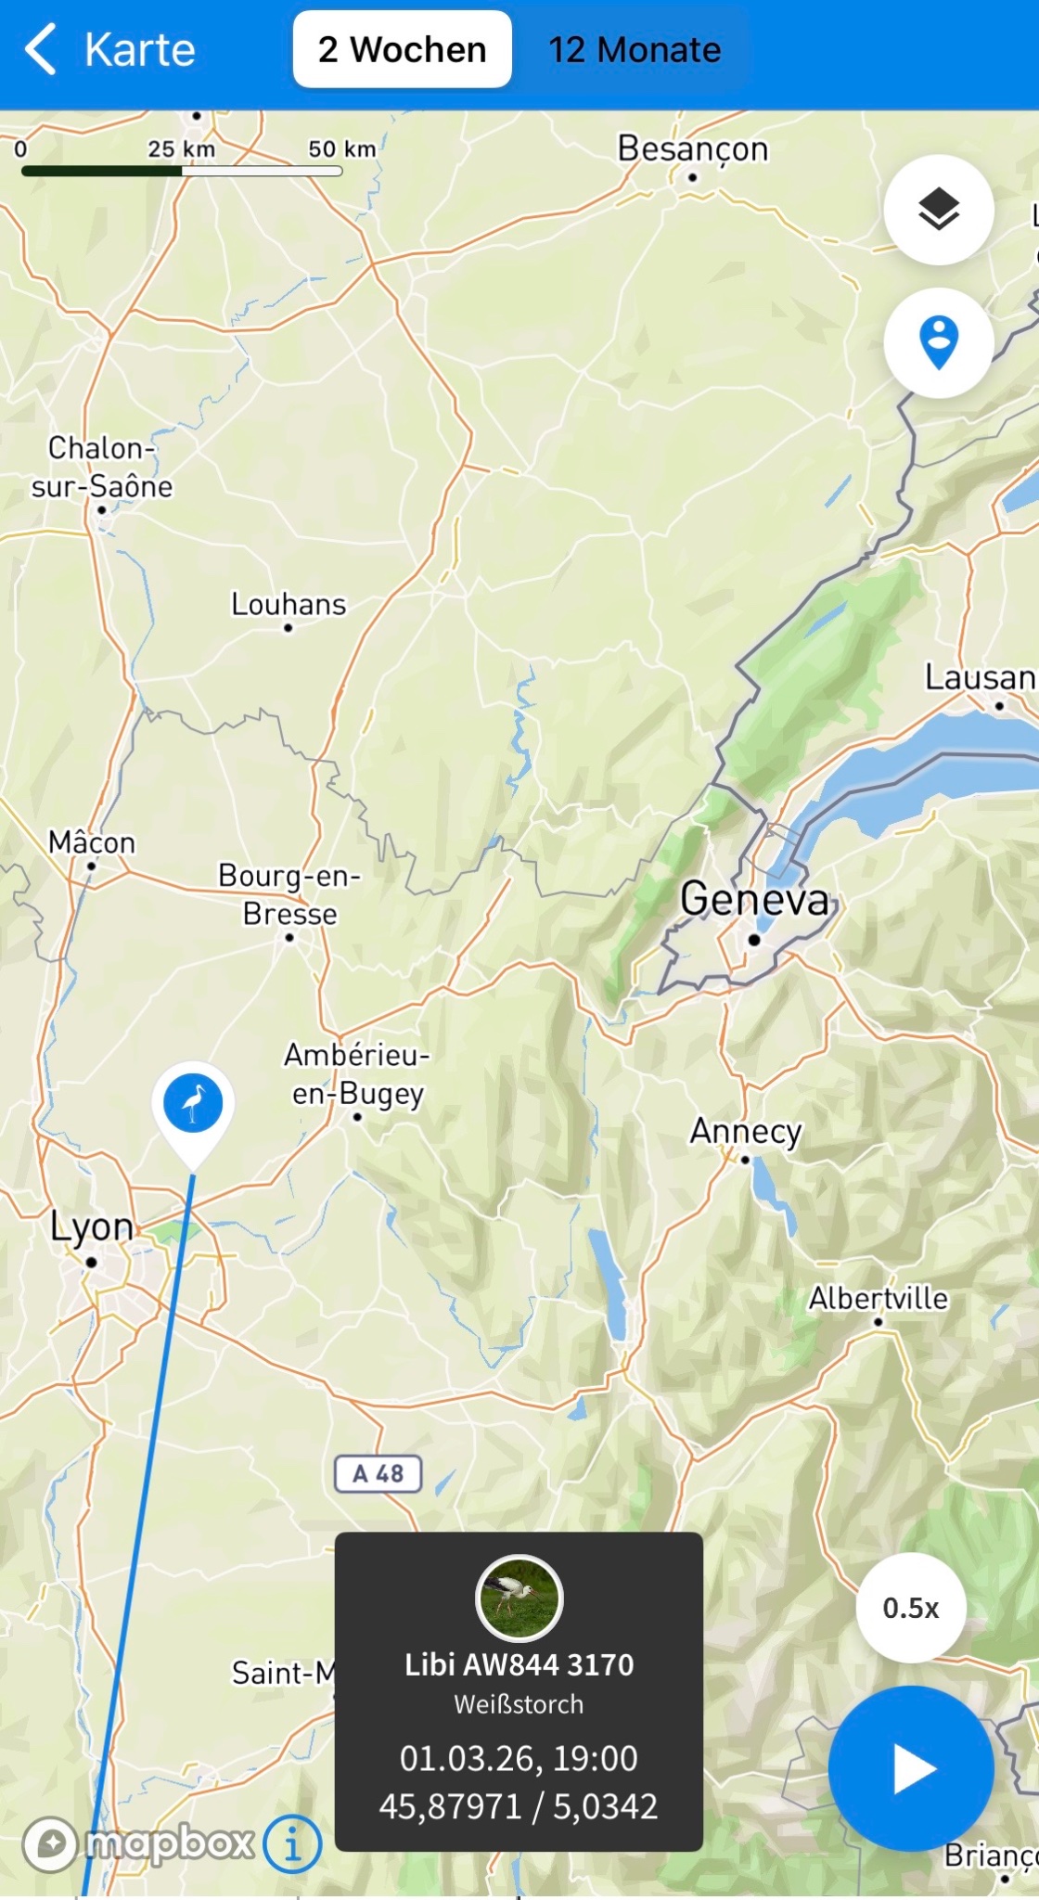Tap the Besançon city label

(693, 148)
